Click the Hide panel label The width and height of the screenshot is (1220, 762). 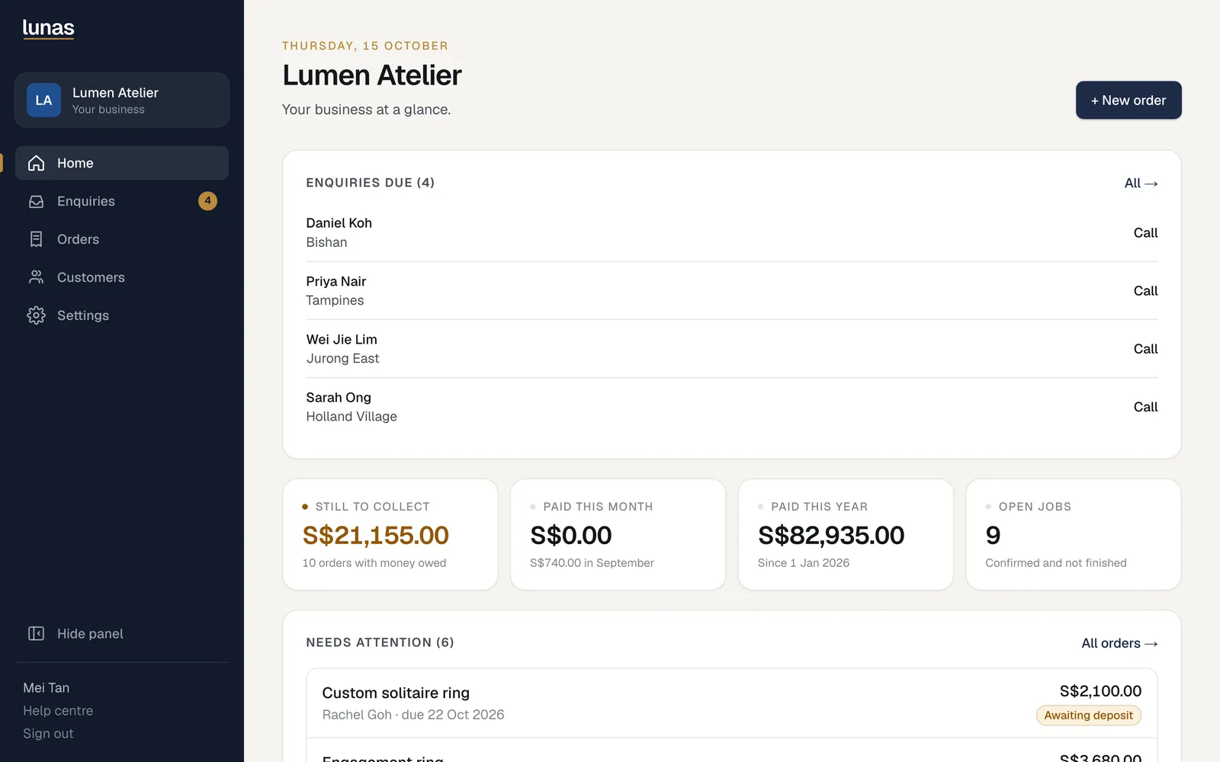90,634
